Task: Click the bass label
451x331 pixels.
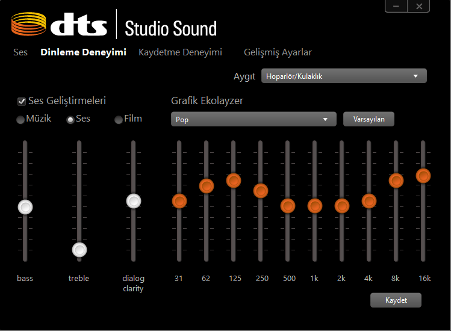Action: pos(25,279)
